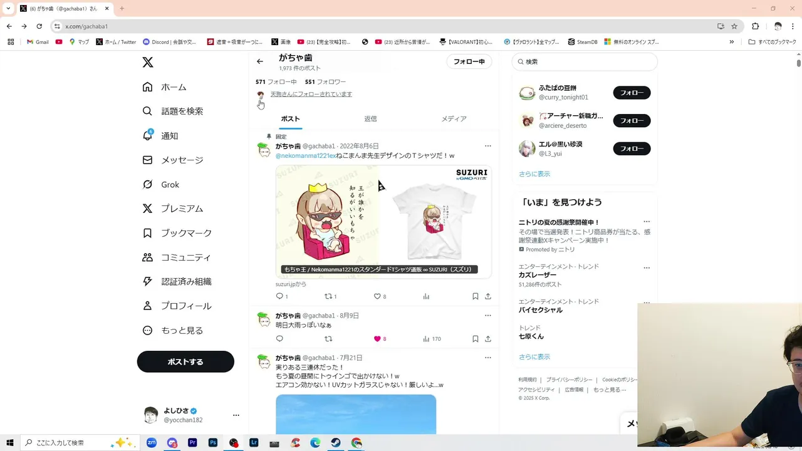Reply to 明日大雨っぽいなぁ post
This screenshot has height=451, width=802.
(279, 339)
